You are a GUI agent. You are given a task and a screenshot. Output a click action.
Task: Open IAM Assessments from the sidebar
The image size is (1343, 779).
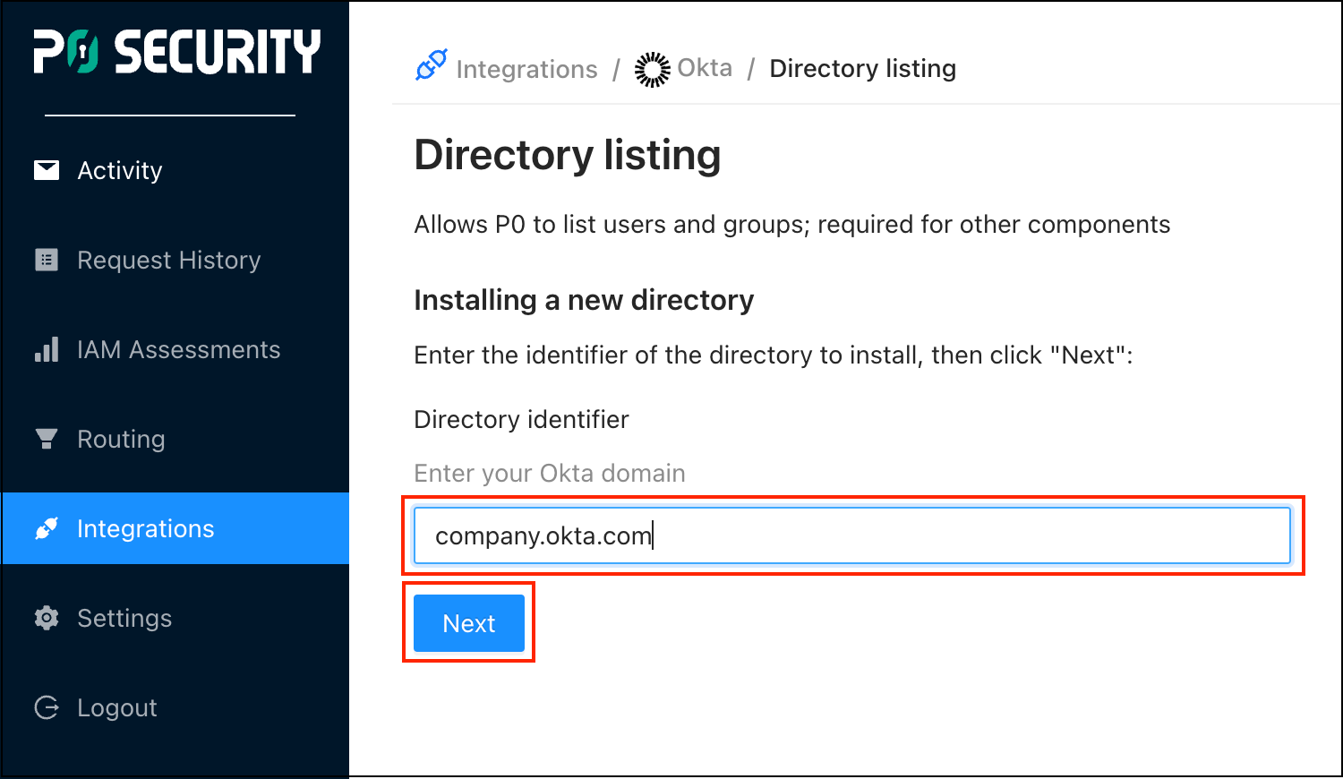(x=178, y=349)
